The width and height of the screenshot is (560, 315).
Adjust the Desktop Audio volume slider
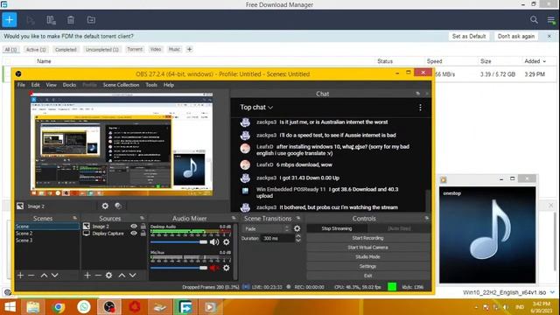pos(178,242)
